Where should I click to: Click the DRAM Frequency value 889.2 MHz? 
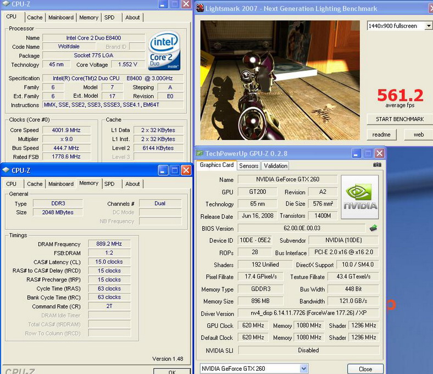pyautogui.click(x=109, y=244)
